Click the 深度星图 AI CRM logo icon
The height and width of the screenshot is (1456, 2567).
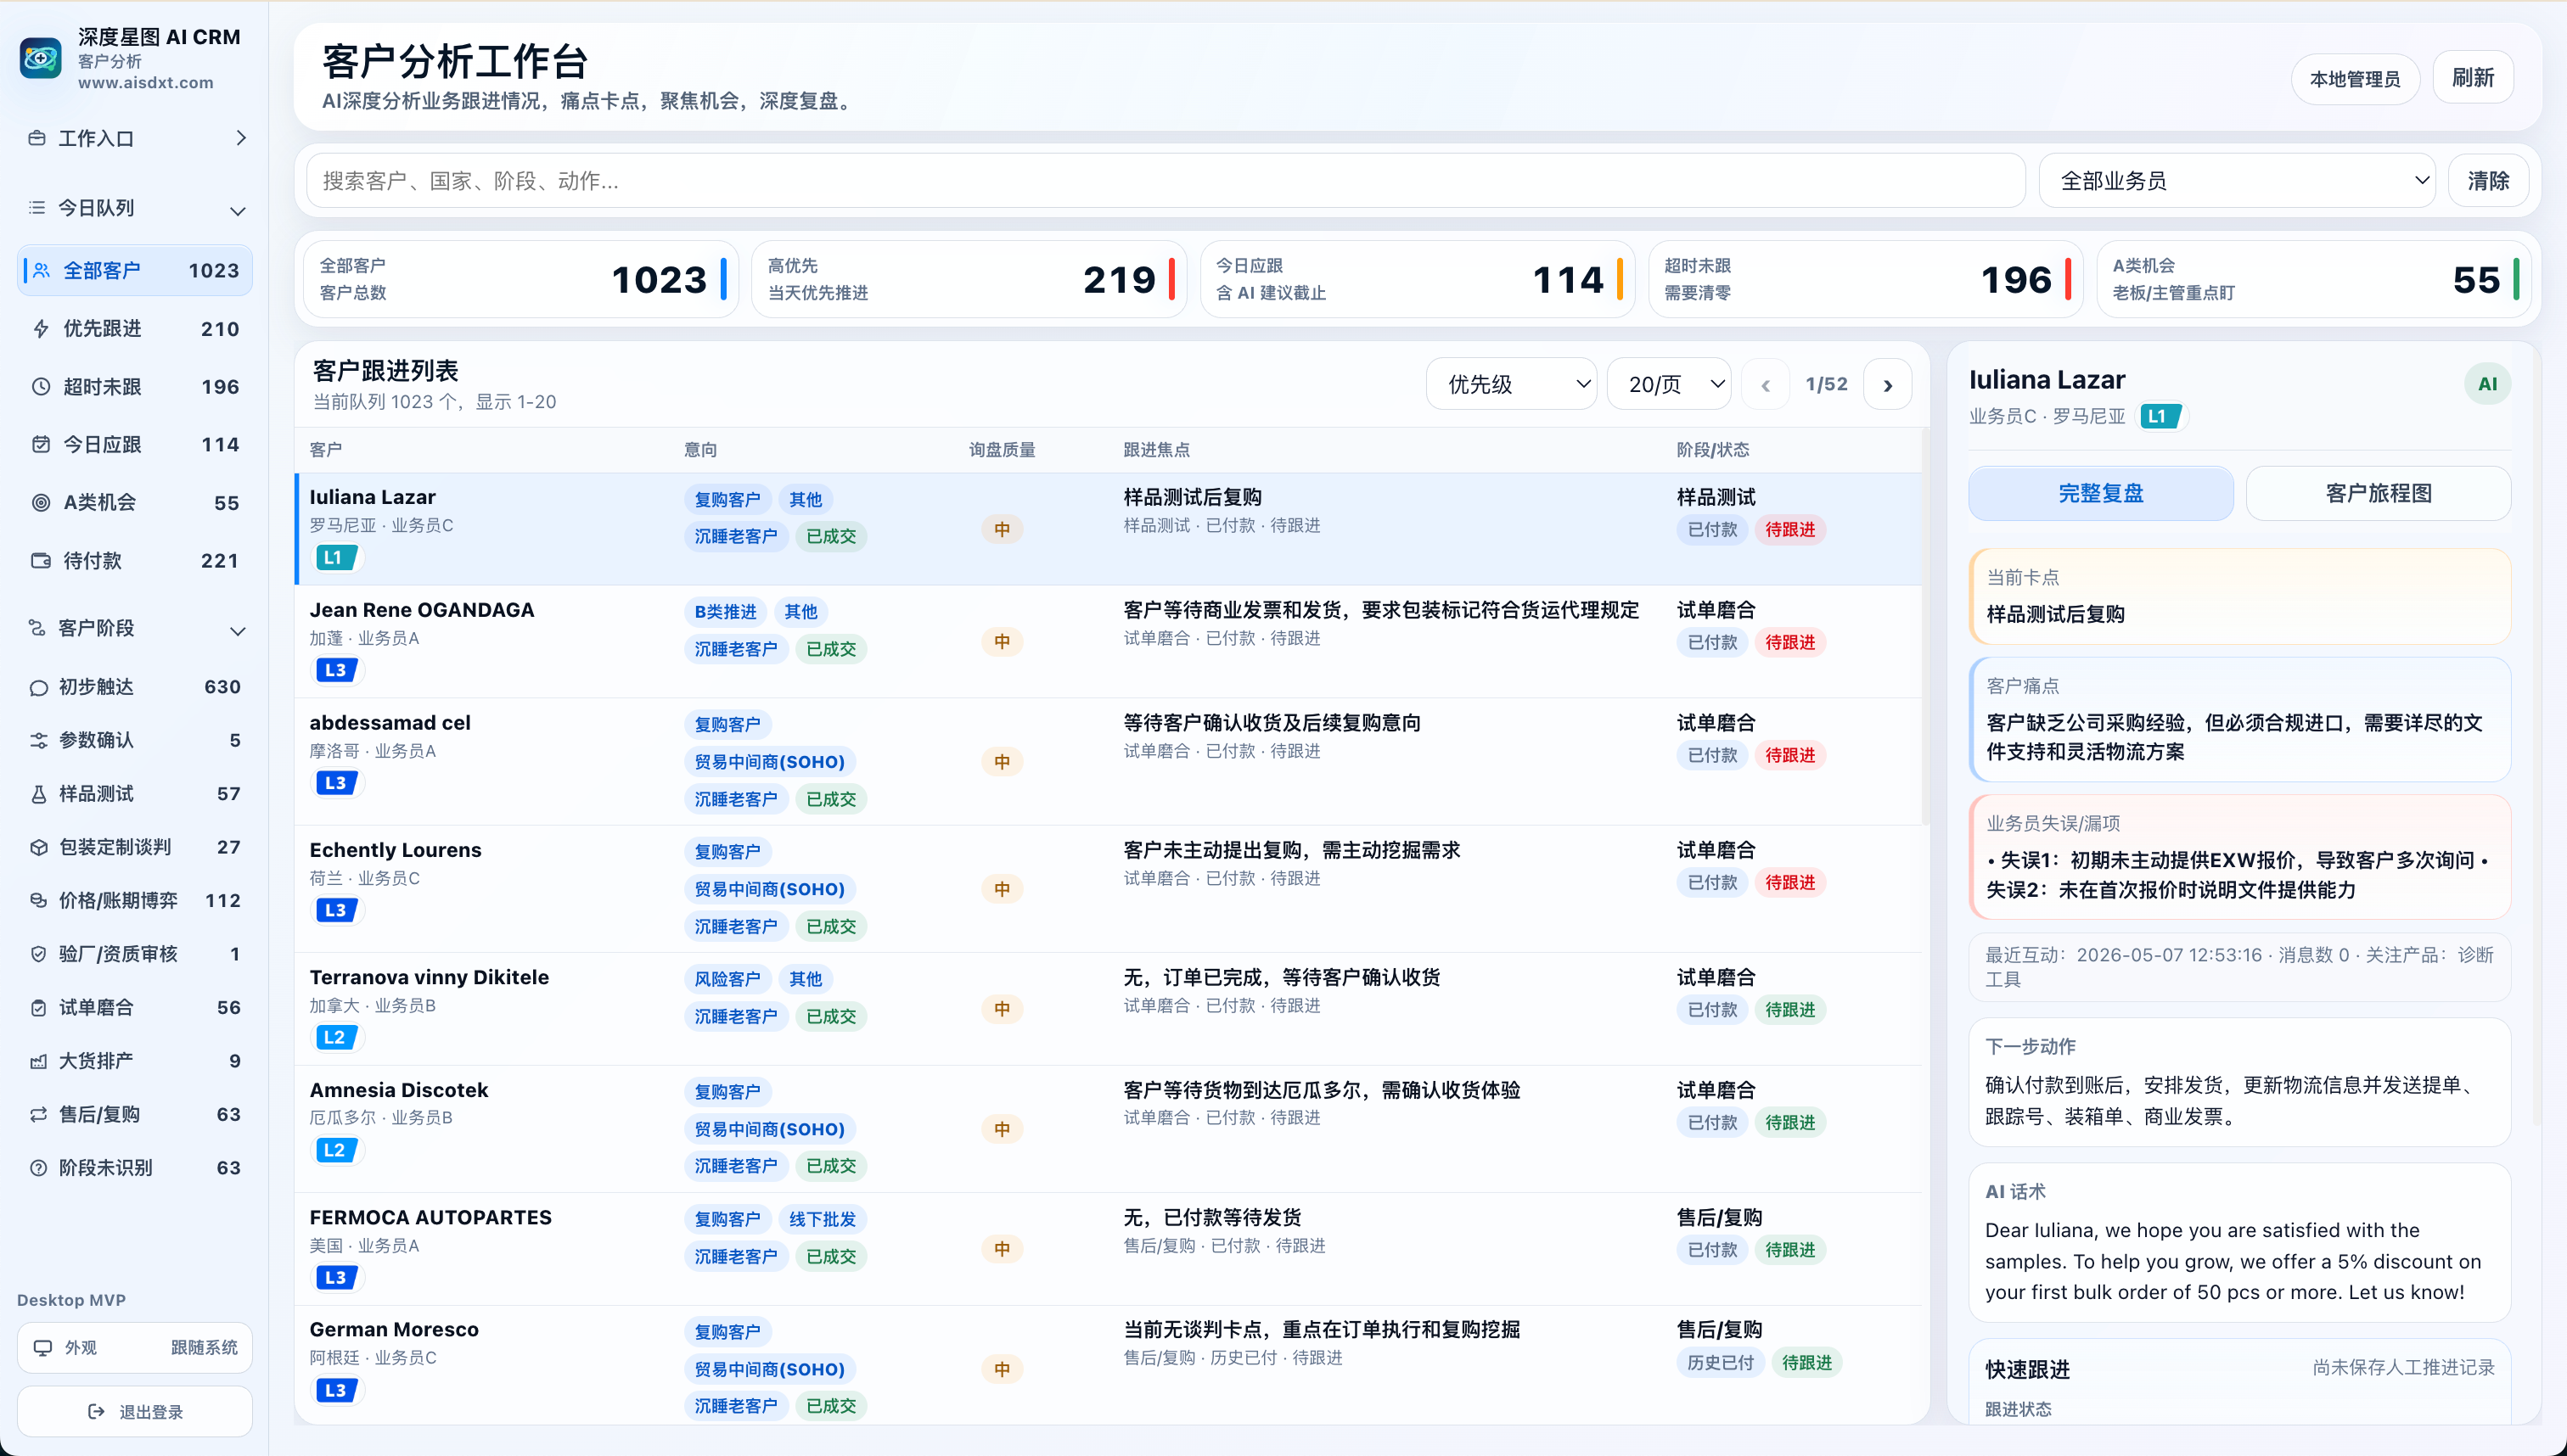[41, 59]
